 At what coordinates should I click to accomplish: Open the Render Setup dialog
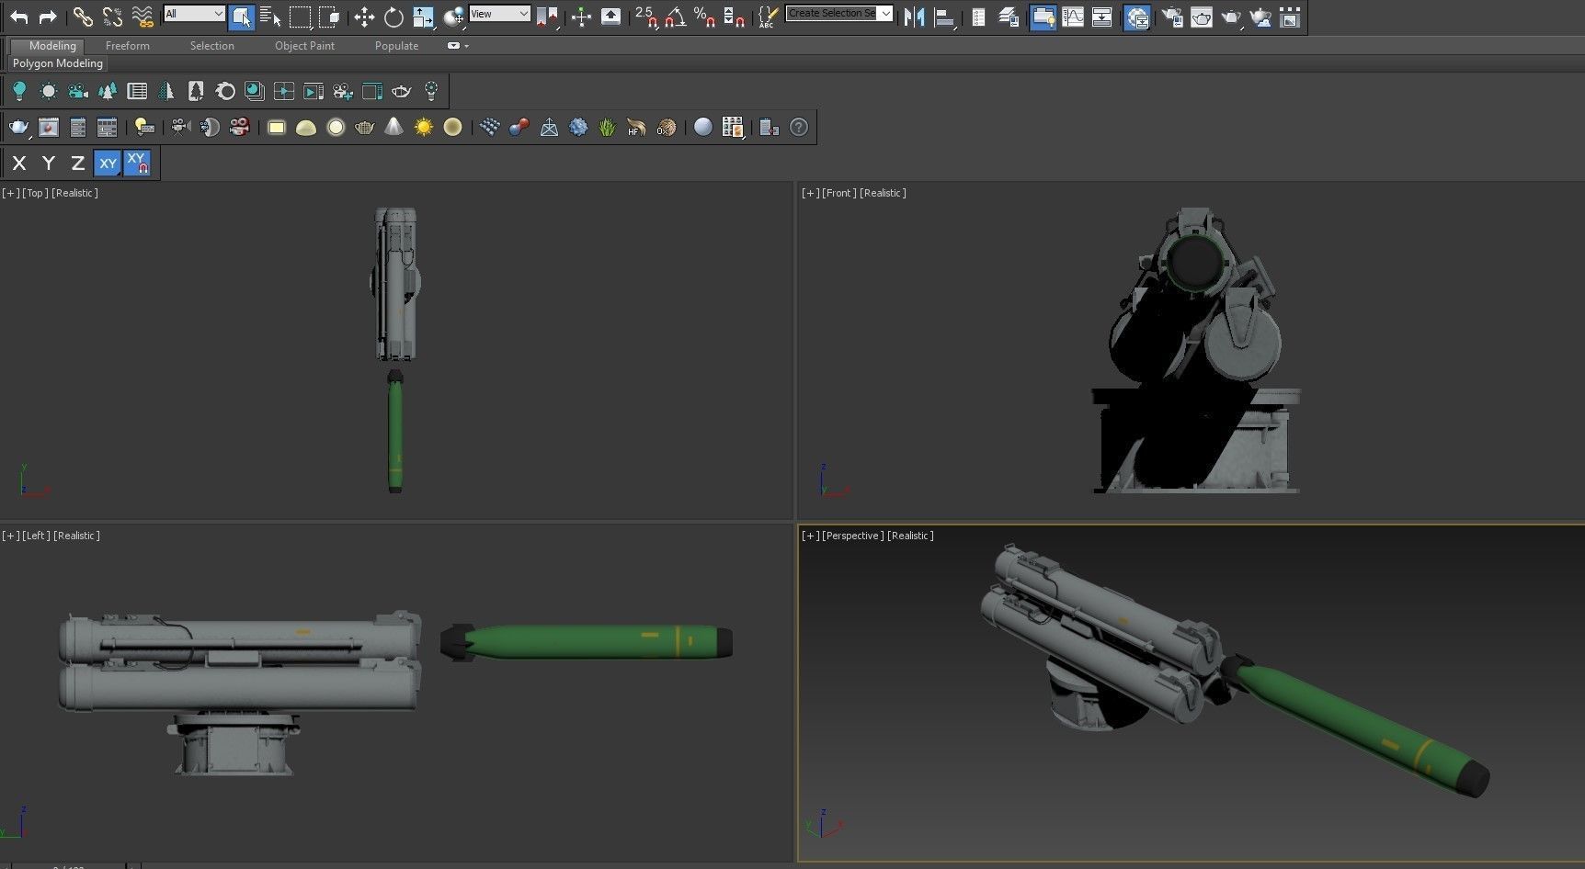(1172, 17)
